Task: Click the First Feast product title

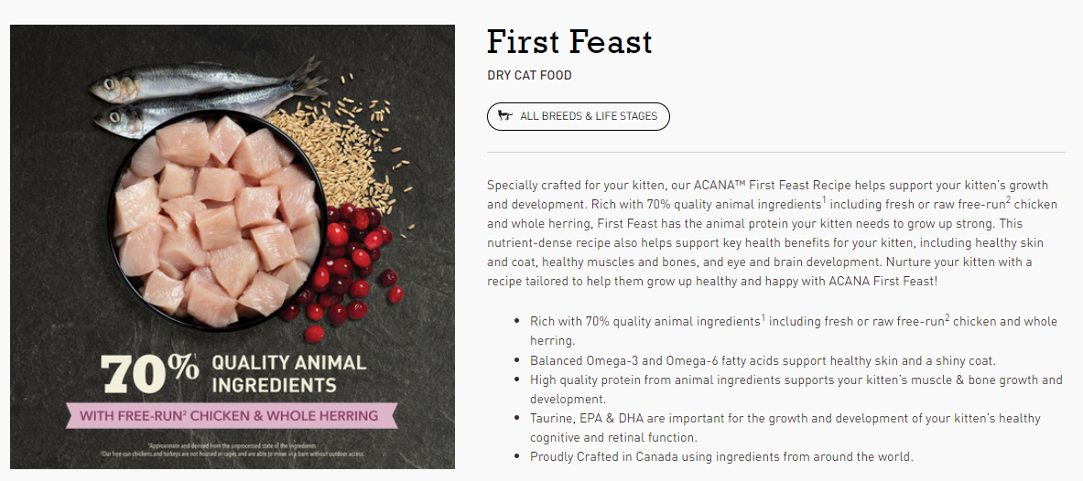Action: coord(569,41)
